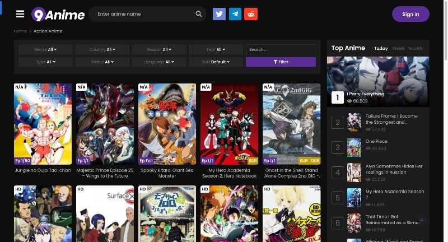Screen dimensions: 448x242
Task: Expand the Language All dropdown
Action: coord(159,62)
